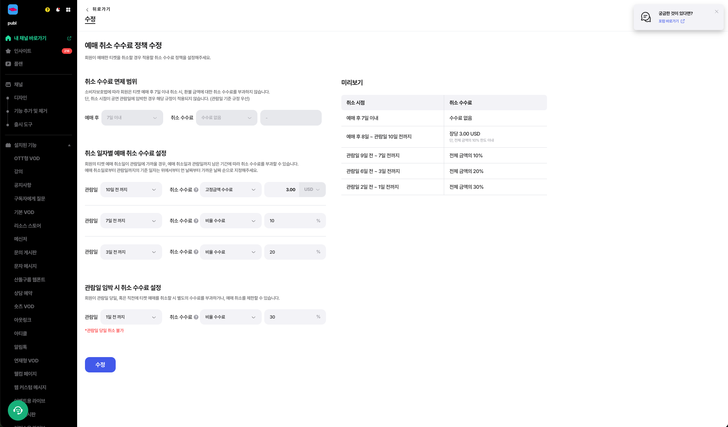Open the USD currency dropdown

(312, 190)
